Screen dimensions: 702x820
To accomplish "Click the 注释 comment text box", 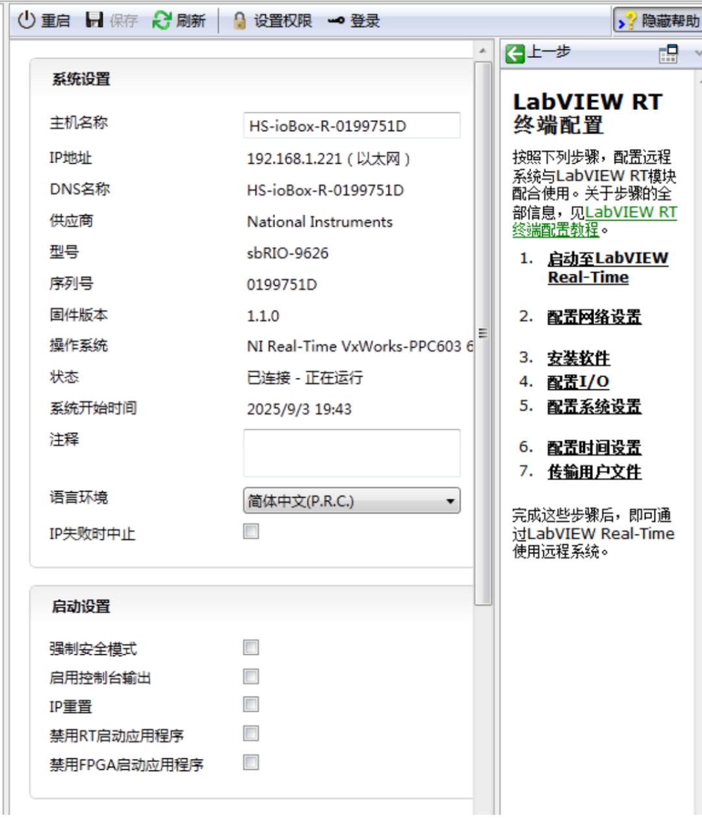I will click(352, 453).
